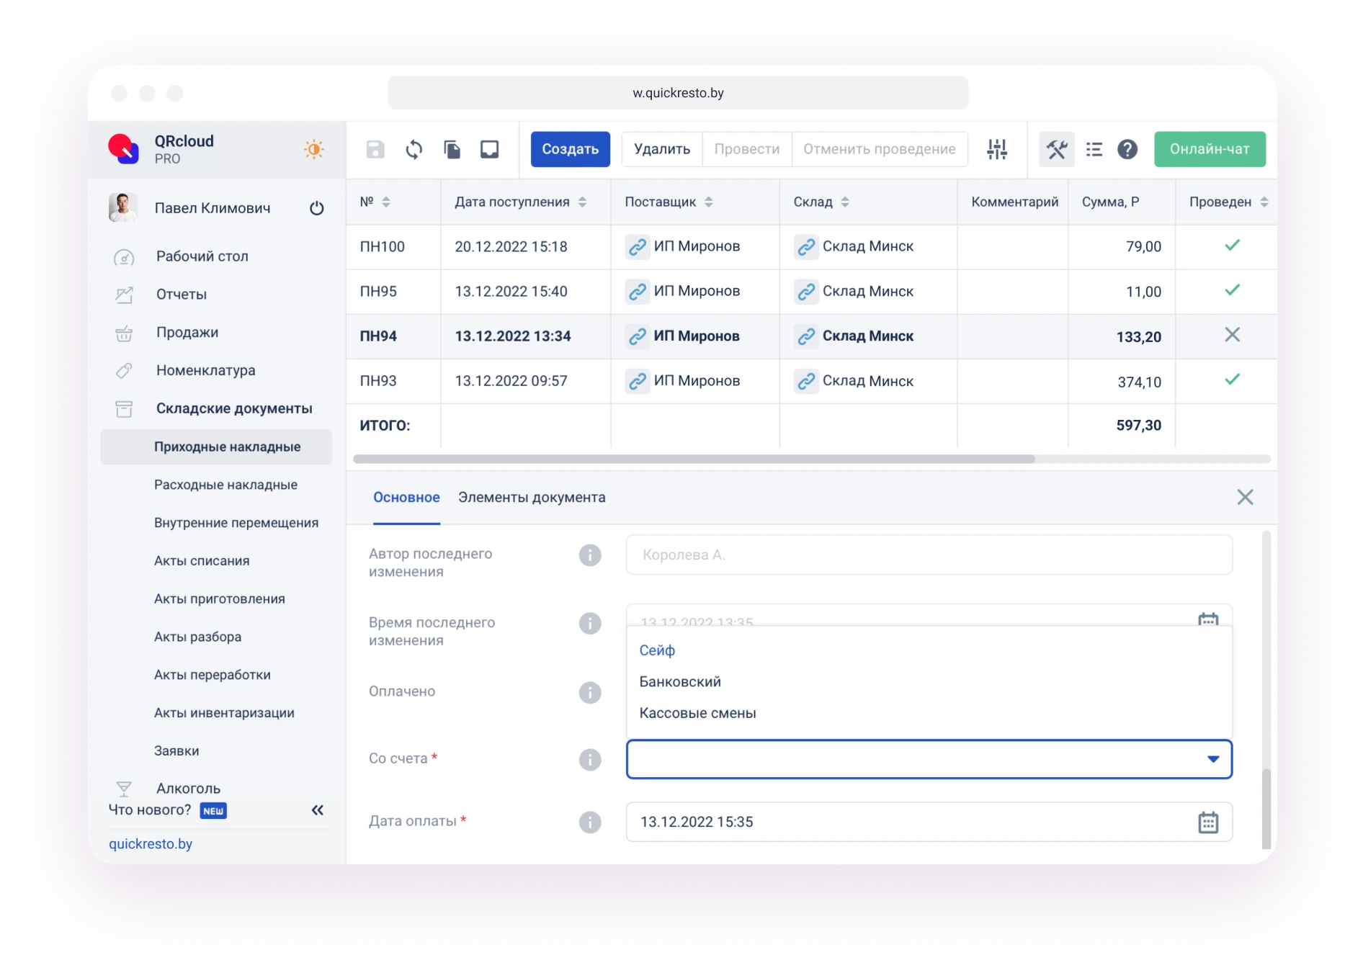Expand the Со счета dropdown arrow

pos(1212,759)
